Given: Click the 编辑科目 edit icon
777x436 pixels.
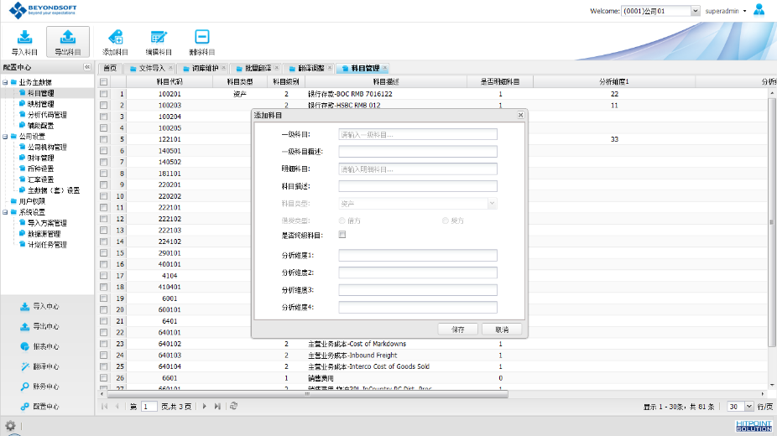Looking at the screenshot, I should point(159,37).
